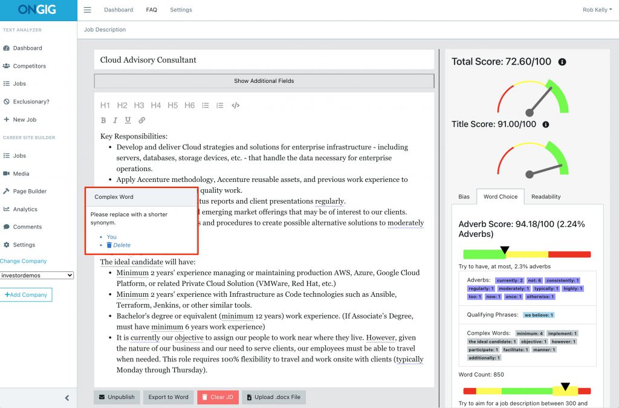
Task: Click the Clear JD button
Action: [x=218, y=397]
